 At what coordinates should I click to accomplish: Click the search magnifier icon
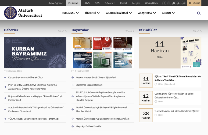coord(199,13)
